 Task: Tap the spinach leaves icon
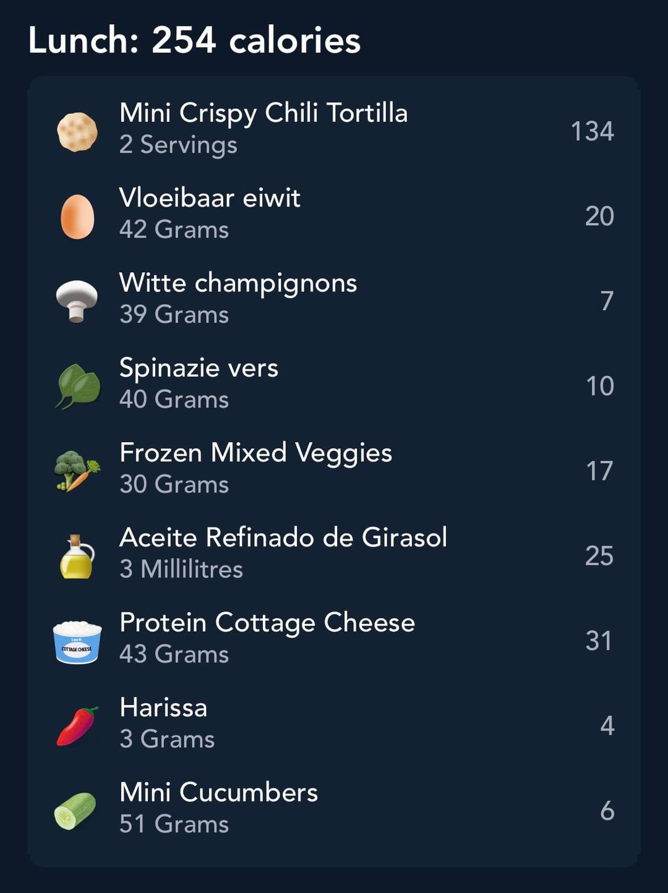coord(78,386)
